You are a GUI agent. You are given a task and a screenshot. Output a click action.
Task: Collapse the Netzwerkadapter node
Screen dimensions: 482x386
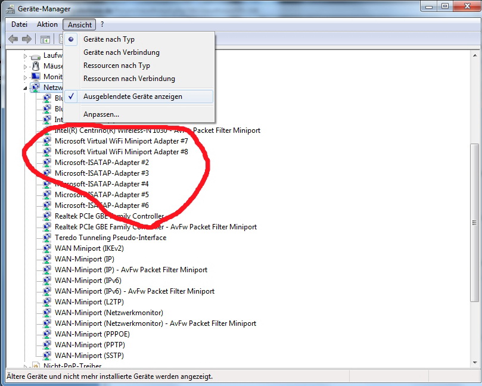tap(26, 88)
